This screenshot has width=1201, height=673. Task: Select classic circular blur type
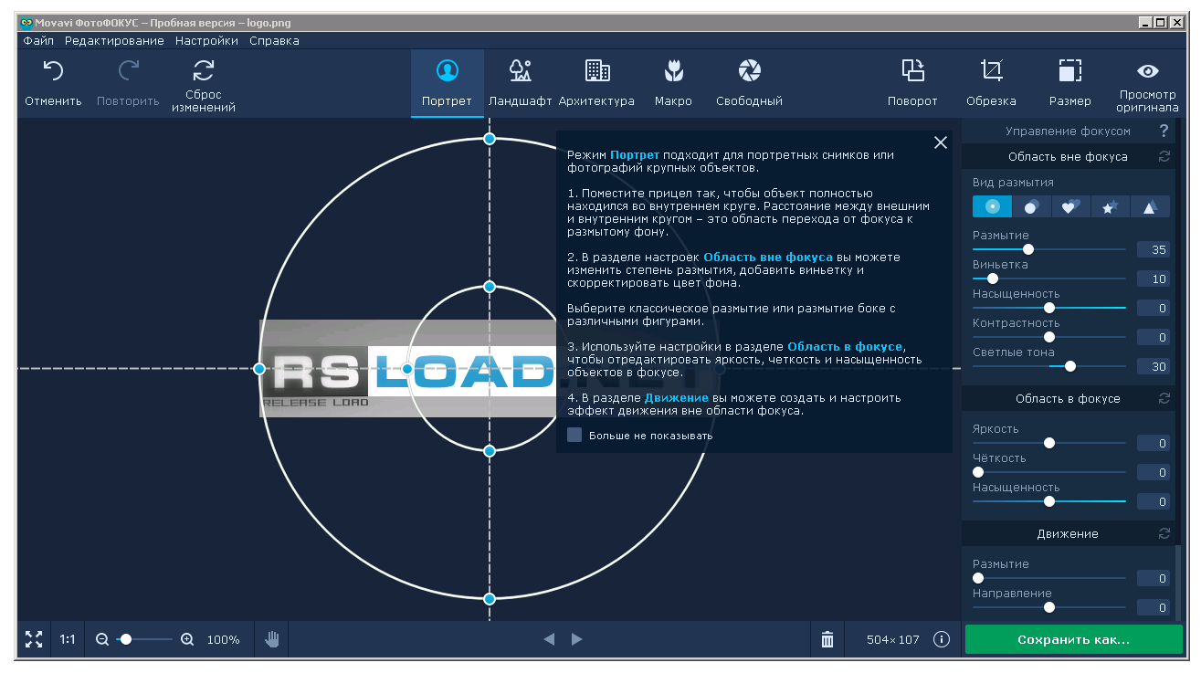[x=992, y=206]
